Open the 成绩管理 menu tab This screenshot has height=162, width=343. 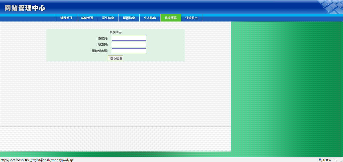pos(87,18)
